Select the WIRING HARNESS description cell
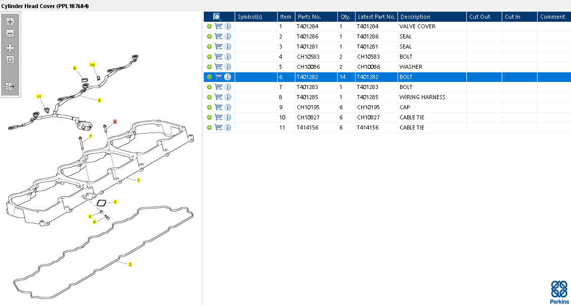Screen dimensions: 571x305 click(x=432, y=97)
